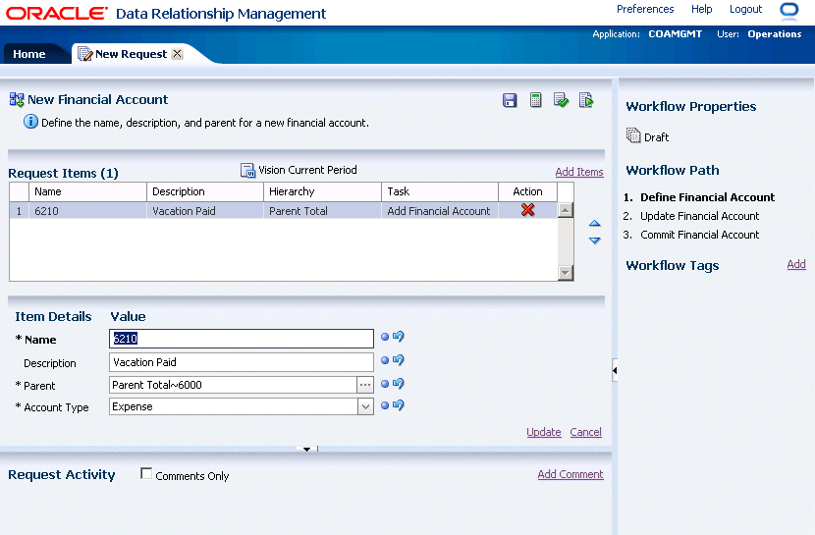Viewport: 815px width, 535px height.
Task: Click Logout
Action: click(x=745, y=10)
